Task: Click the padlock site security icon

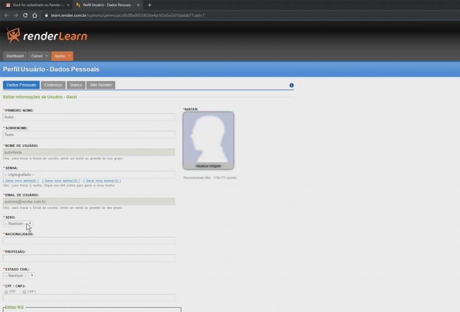Action: (47, 15)
